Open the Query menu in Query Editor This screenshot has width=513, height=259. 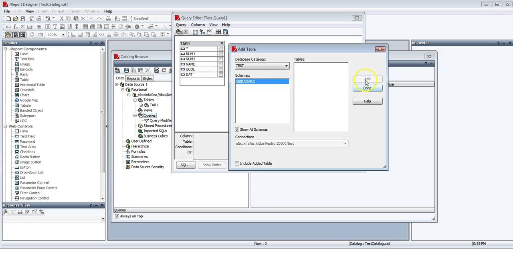pyautogui.click(x=181, y=25)
